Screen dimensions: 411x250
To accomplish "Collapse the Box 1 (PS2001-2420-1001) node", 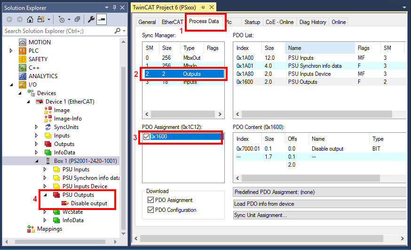I will point(37,161).
